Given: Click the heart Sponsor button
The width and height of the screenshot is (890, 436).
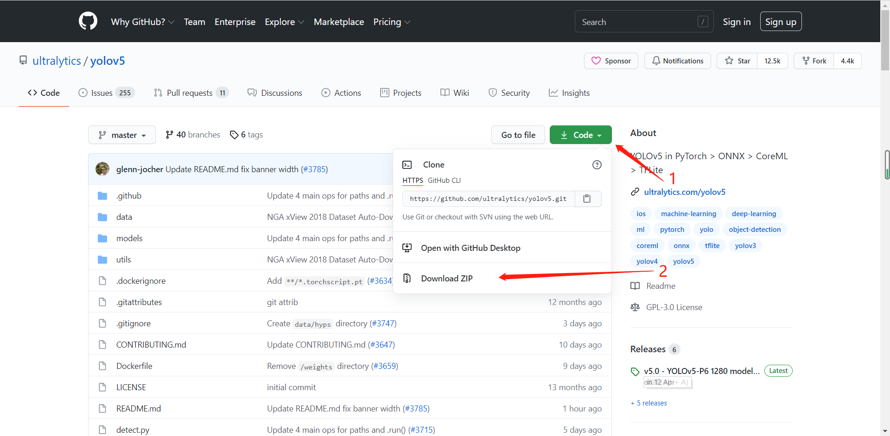Looking at the screenshot, I should click(x=611, y=61).
